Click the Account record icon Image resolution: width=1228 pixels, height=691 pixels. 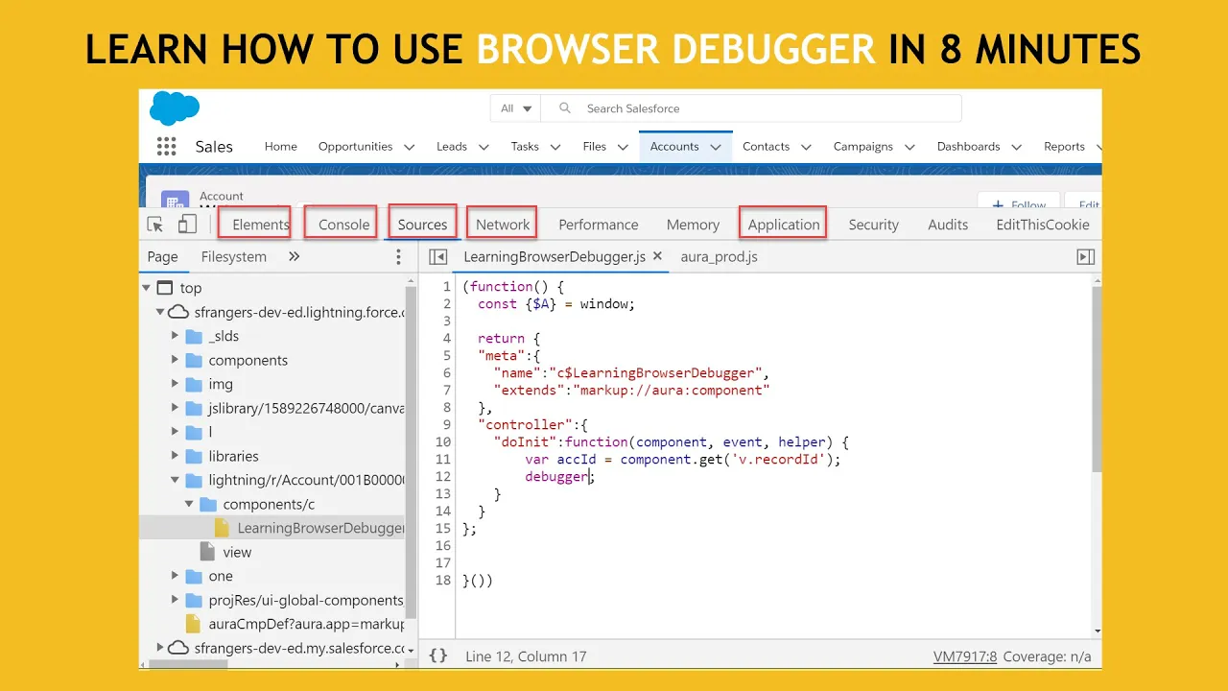[176, 201]
